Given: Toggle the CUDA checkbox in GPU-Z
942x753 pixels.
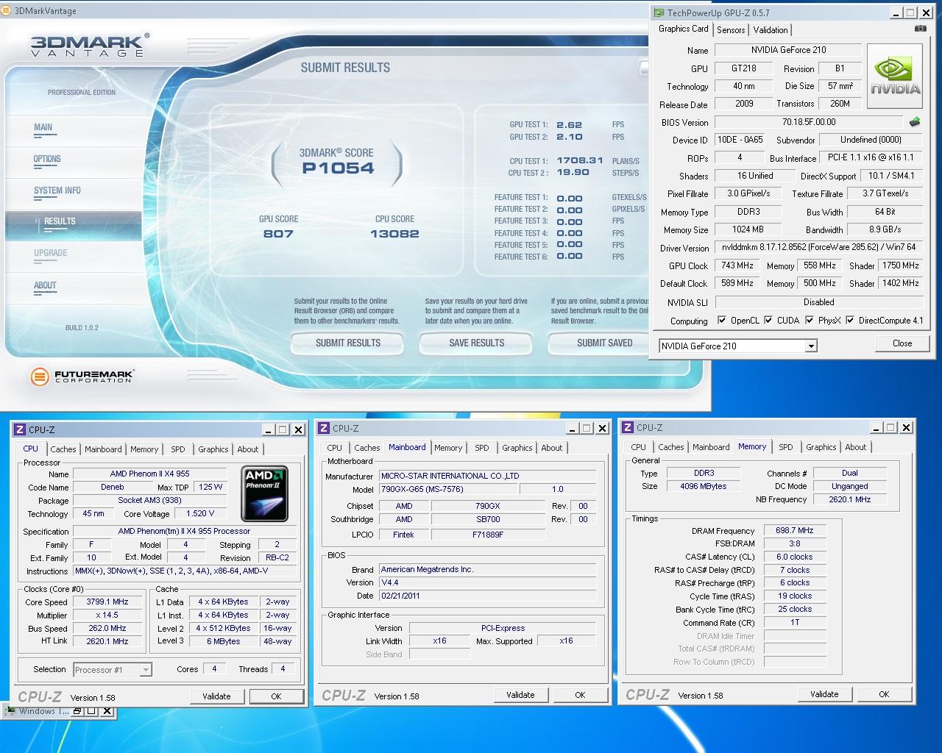Looking at the screenshot, I should (x=768, y=320).
